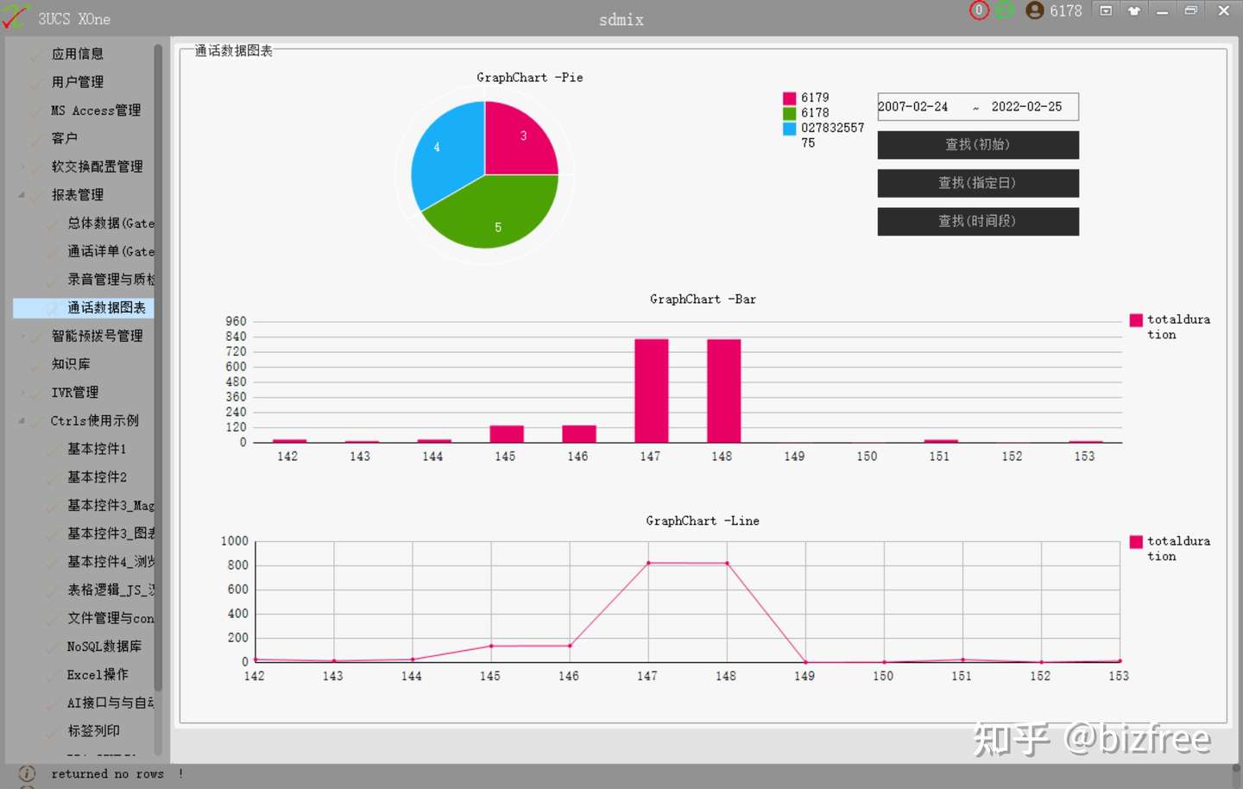The image size is (1243, 789).
Task: Click the green status circle icon
Action: [x=1004, y=10]
